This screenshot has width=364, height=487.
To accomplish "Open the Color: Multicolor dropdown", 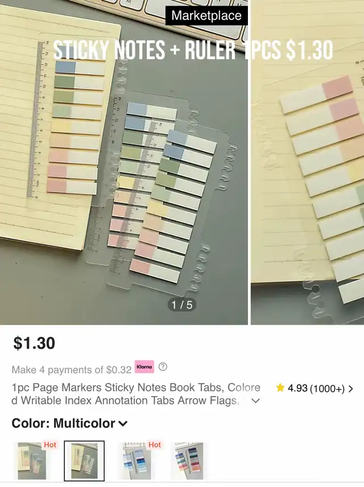I will click(69, 423).
